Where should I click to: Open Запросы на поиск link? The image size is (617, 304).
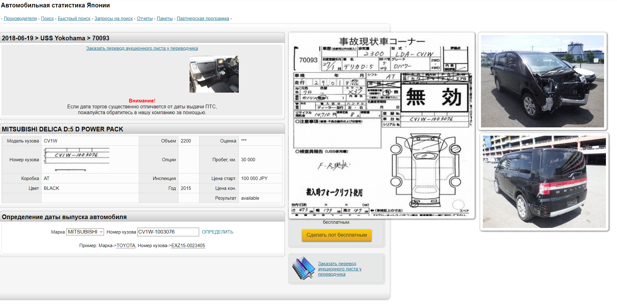(114, 18)
